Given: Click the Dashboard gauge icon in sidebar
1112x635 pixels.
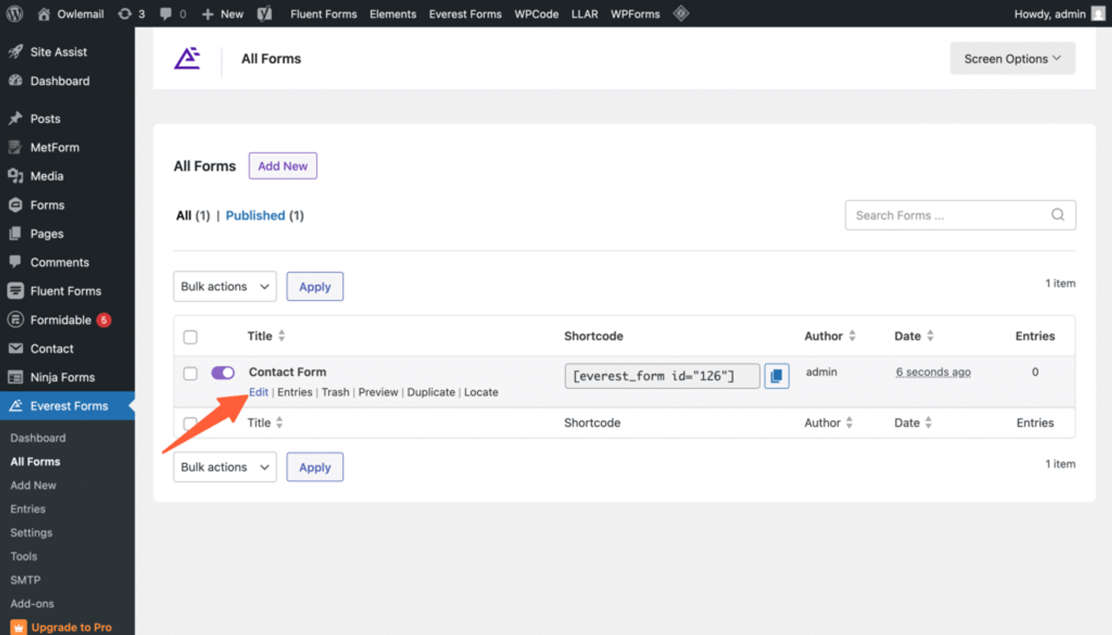Looking at the screenshot, I should pyautogui.click(x=15, y=81).
